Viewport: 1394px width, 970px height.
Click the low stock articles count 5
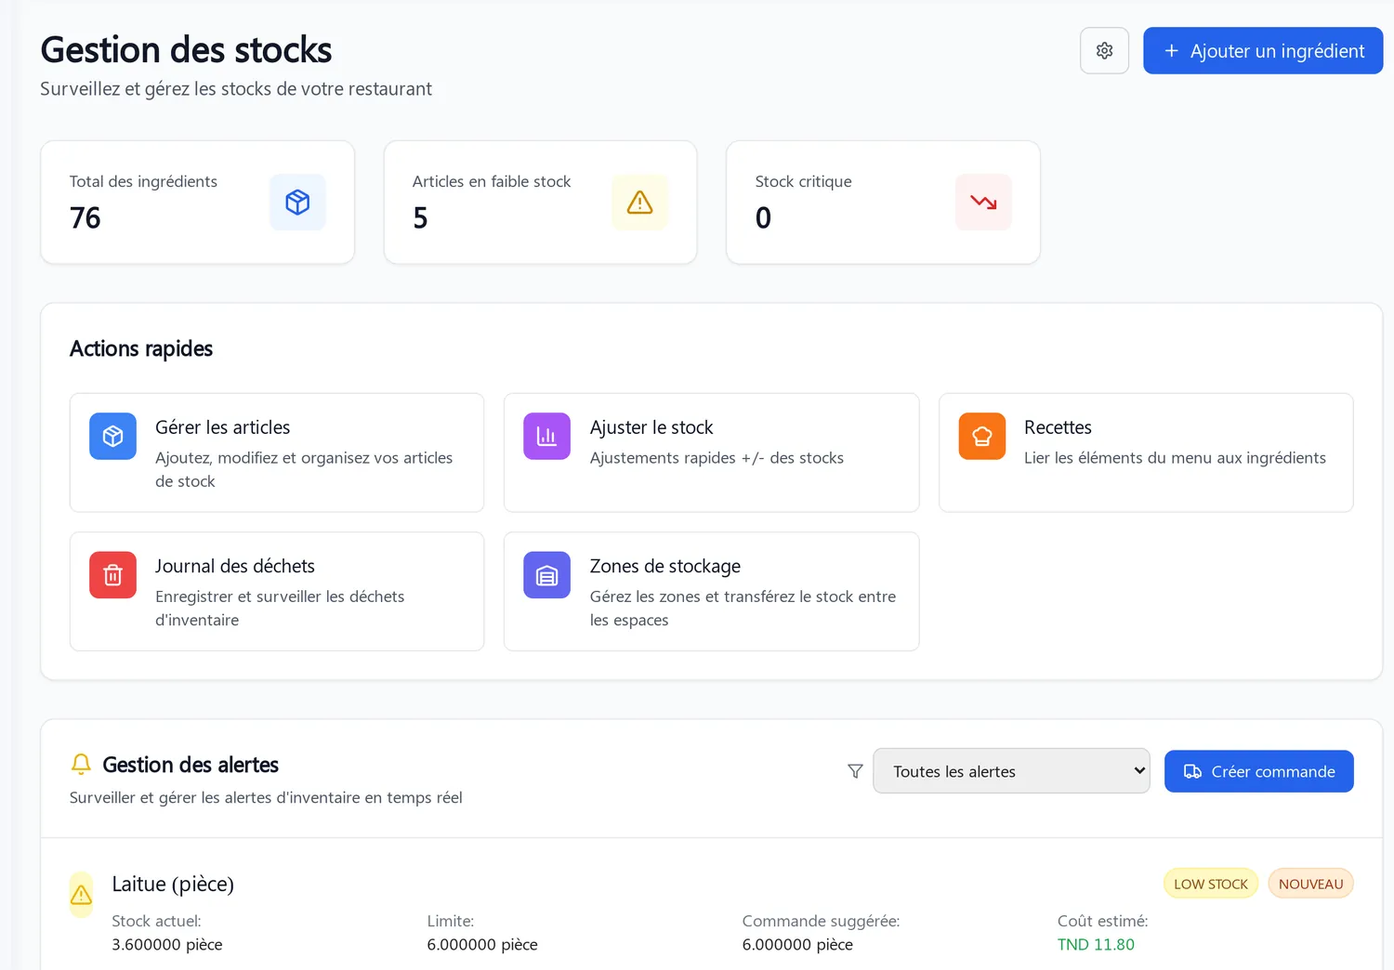[420, 217]
